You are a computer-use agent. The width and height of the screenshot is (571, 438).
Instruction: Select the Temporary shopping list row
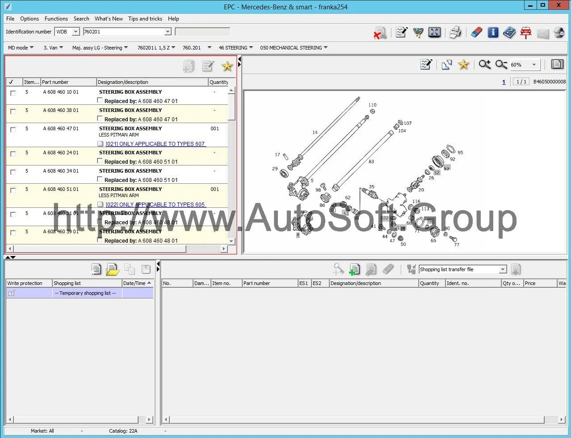click(x=85, y=293)
